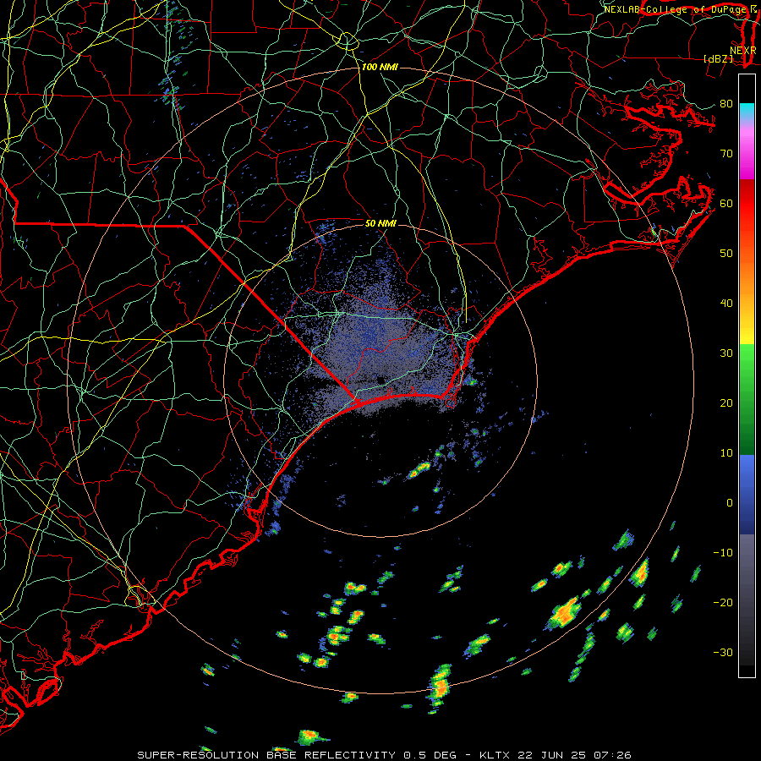The height and width of the screenshot is (761, 761).
Task: Click the 60 value on the dBZ scale
Action: pos(726,203)
